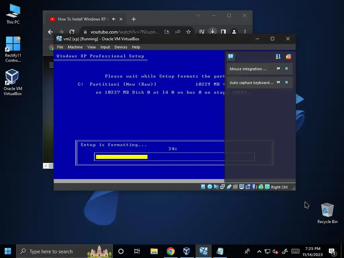
Task: Open a new tab in Chrome
Action: [134, 19]
